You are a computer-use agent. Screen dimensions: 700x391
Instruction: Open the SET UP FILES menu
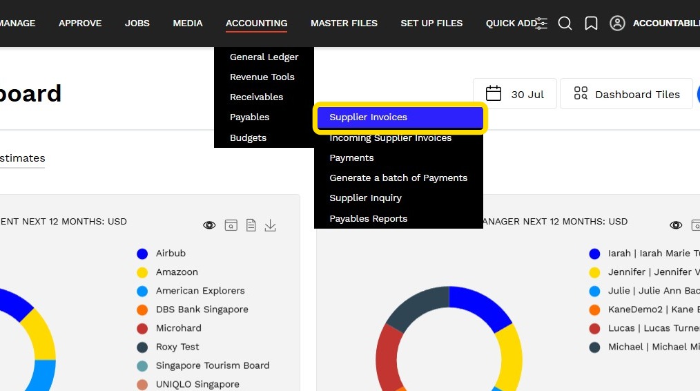coord(431,23)
